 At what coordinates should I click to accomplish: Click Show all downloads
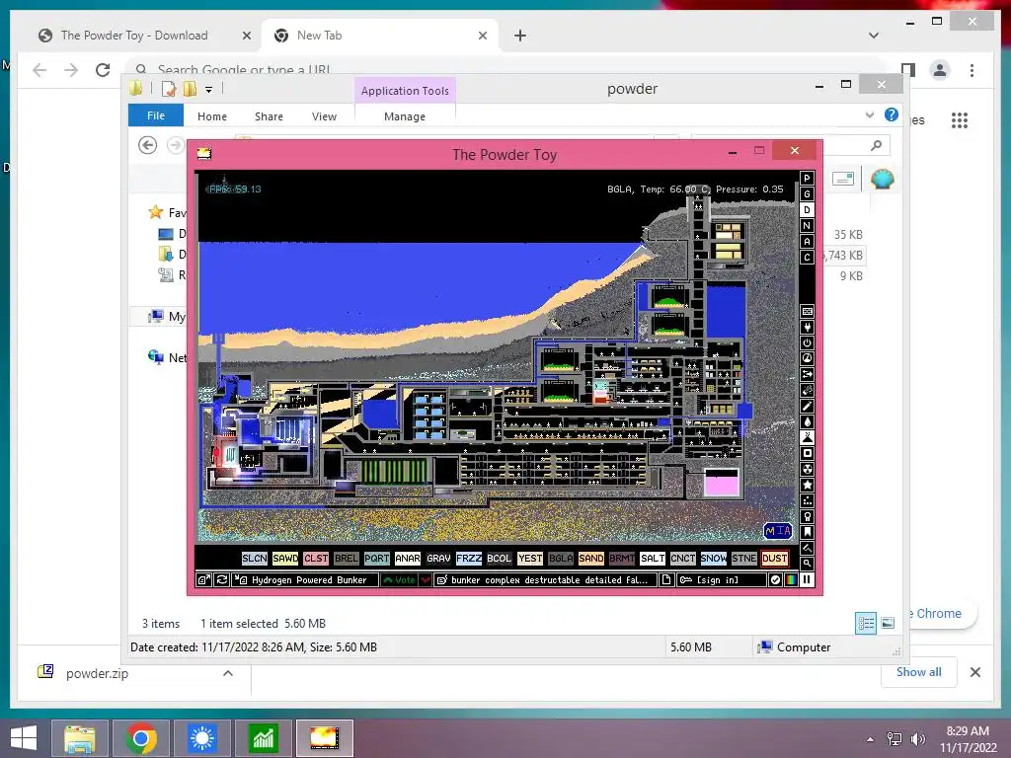click(x=918, y=672)
